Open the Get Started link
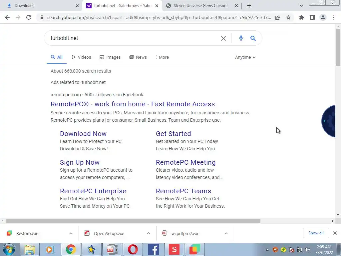This screenshot has height=256, width=341. [x=173, y=134]
